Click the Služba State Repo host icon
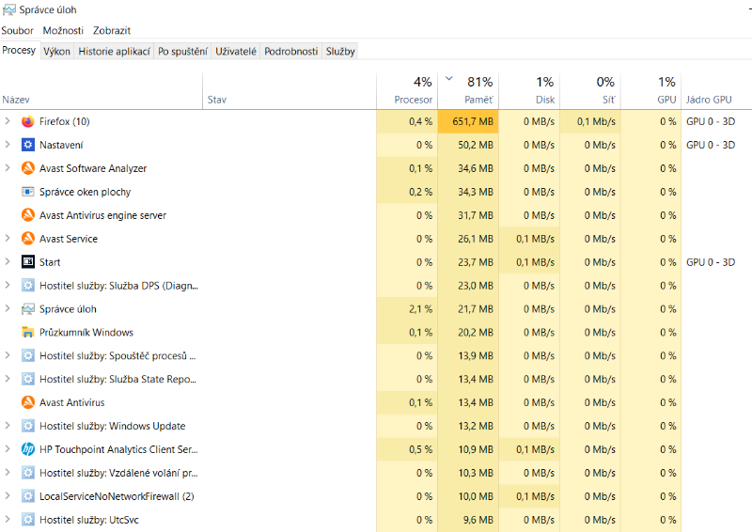Image resolution: width=752 pixels, height=532 pixels. point(28,379)
